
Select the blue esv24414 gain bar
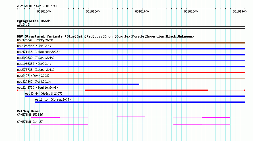pos(140,102)
